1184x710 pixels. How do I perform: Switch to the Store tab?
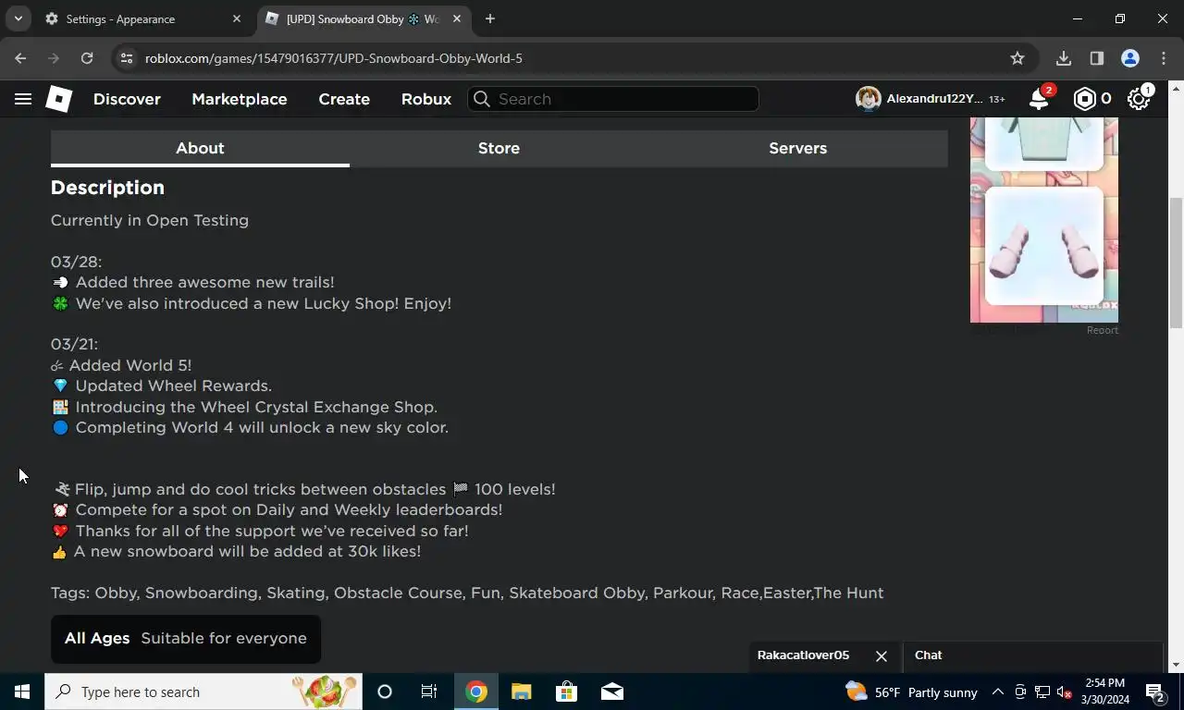point(499,148)
